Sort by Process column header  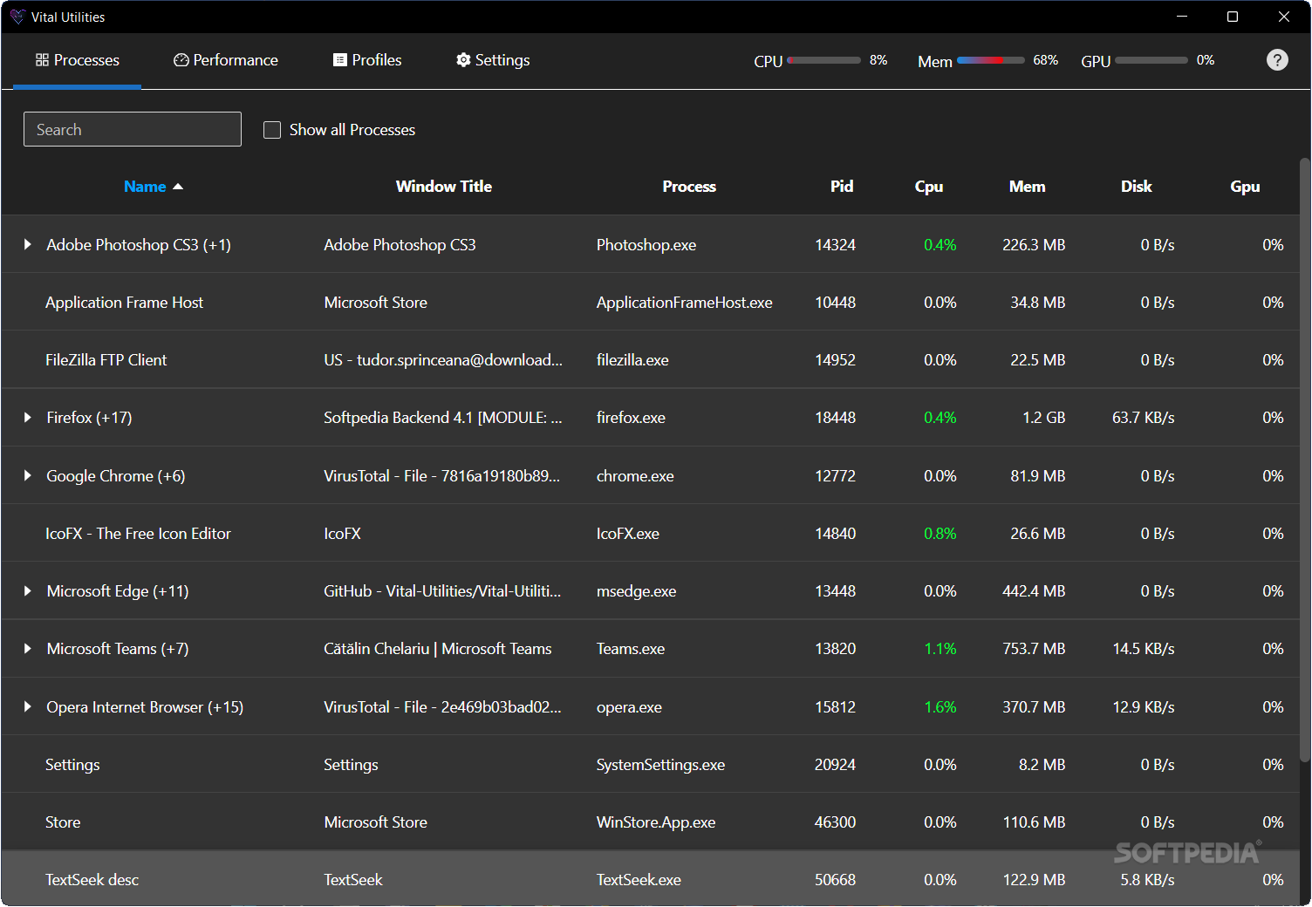coord(689,187)
